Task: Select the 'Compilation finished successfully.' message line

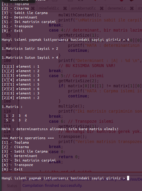Action: click(x=52, y=186)
